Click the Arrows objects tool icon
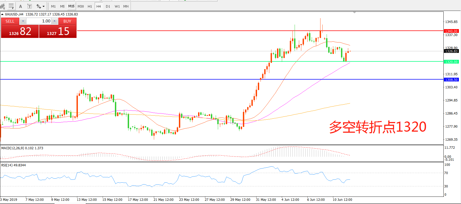This screenshot has width=461, height=204. 39,6
